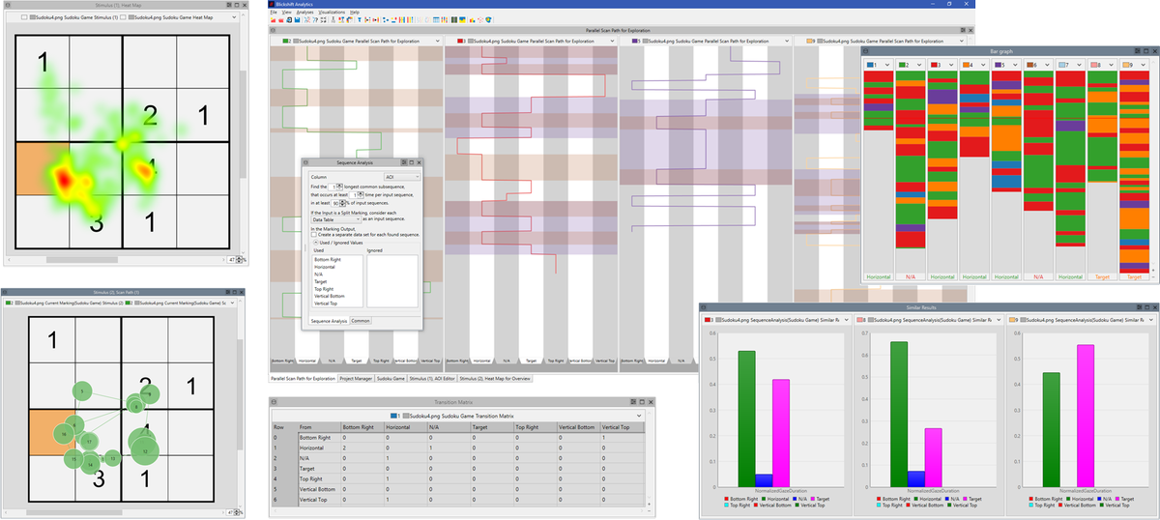This screenshot has width=1160, height=520.
Task: Enable 'Create a separate data set' checkbox
Action: (314, 234)
